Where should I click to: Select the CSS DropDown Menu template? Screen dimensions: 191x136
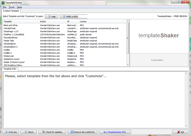[65, 65]
